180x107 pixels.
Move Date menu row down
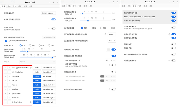[x=9, y=98]
